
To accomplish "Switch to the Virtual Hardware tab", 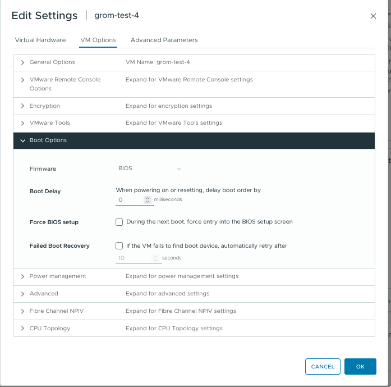I will tap(40, 40).
